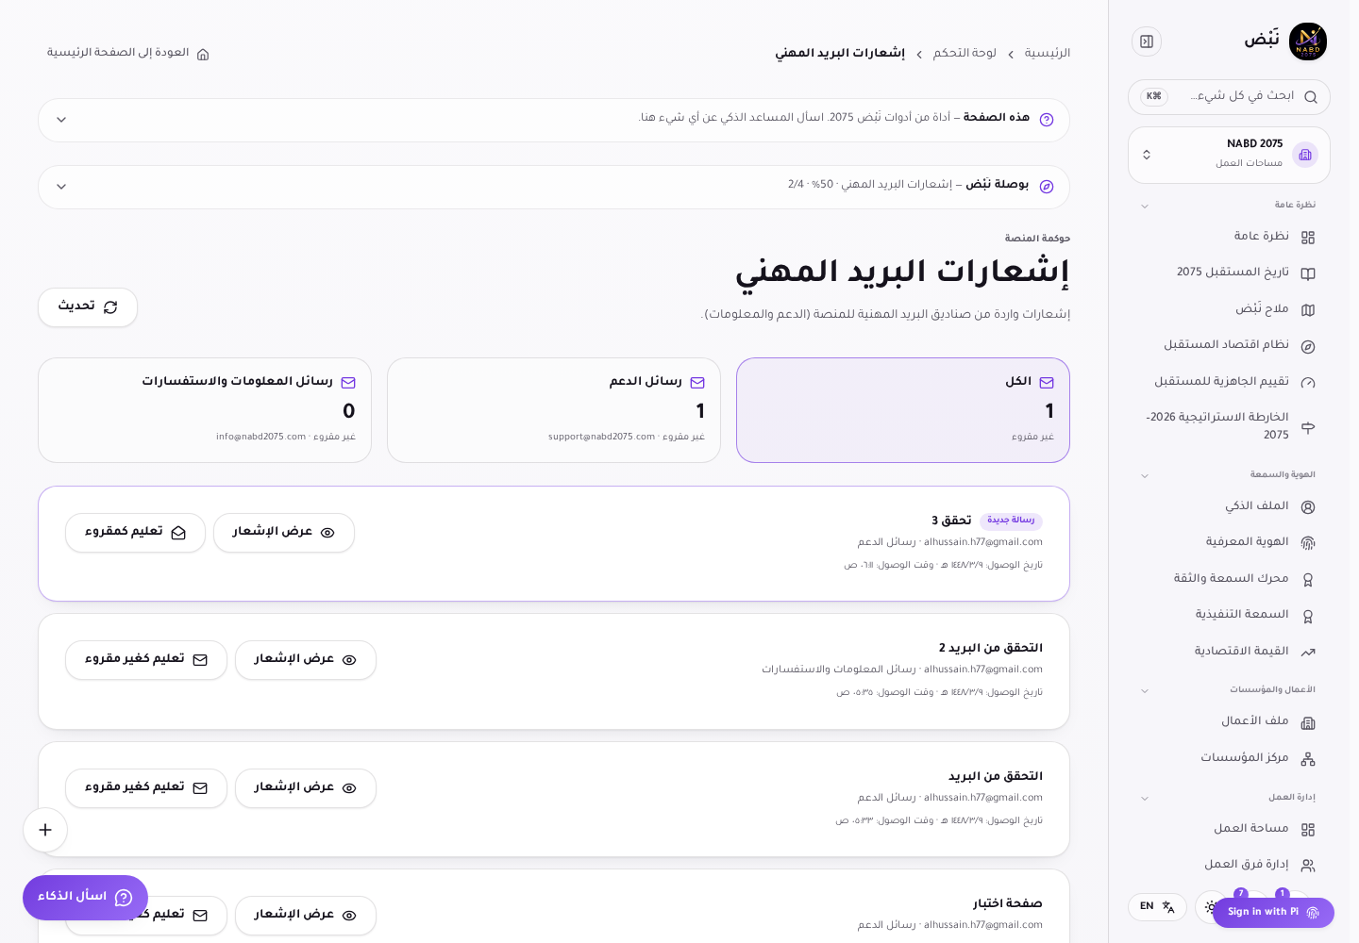Expand the هذه الصفحة info banner
This screenshot has height=943, width=1359.
tap(554, 120)
